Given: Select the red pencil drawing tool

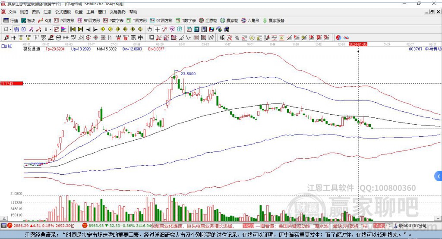Looking at the screenshot, I should click(6, 38).
